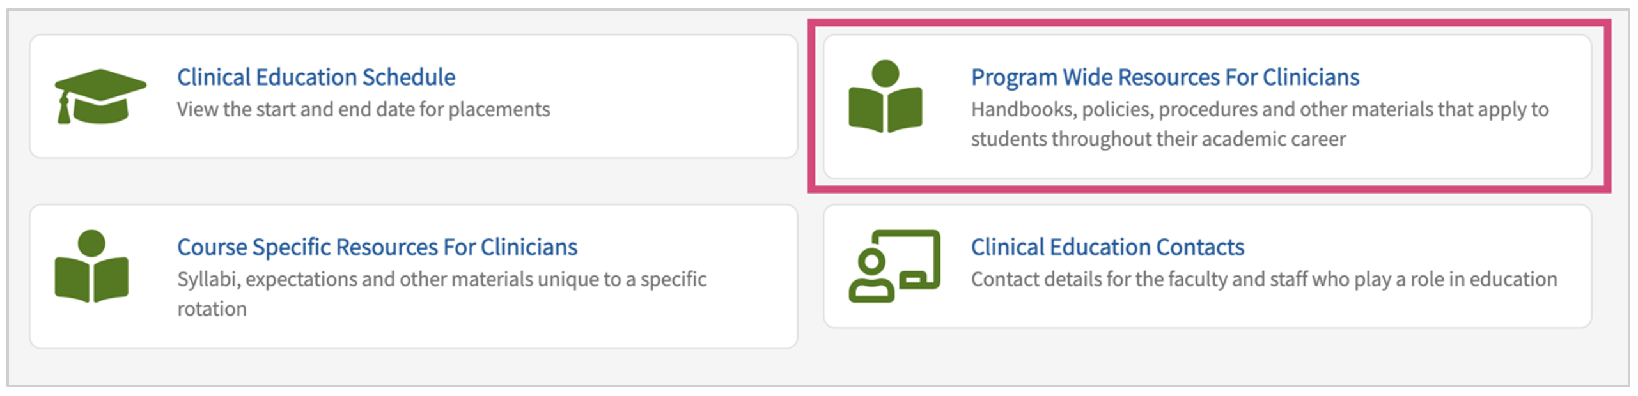The height and width of the screenshot is (396, 1638).
Task: Click the graduation cap icon
Action: 100,96
